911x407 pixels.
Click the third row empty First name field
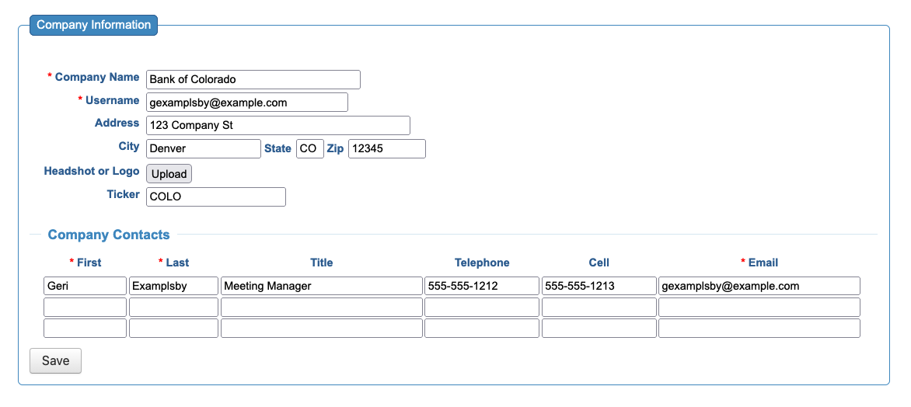tap(85, 328)
